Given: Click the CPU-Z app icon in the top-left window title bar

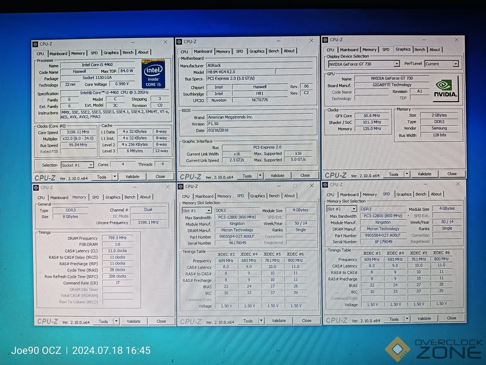Looking at the screenshot, I should tap(35, 44).
